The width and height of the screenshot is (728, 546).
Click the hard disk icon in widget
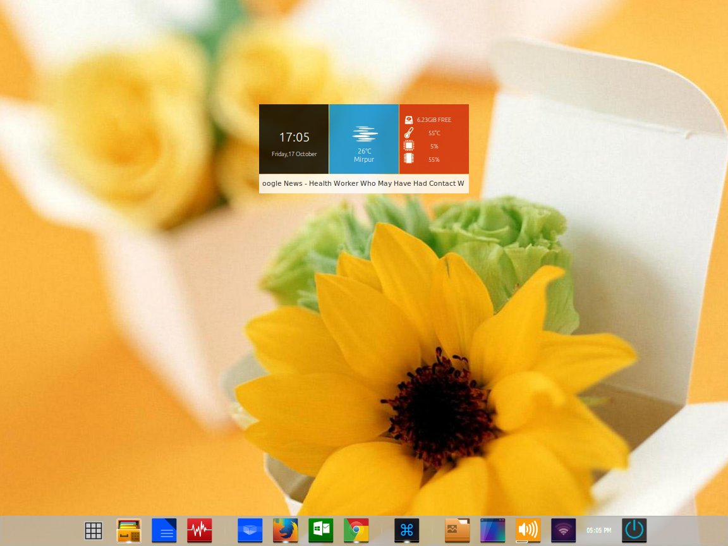[x=409, y=120]
